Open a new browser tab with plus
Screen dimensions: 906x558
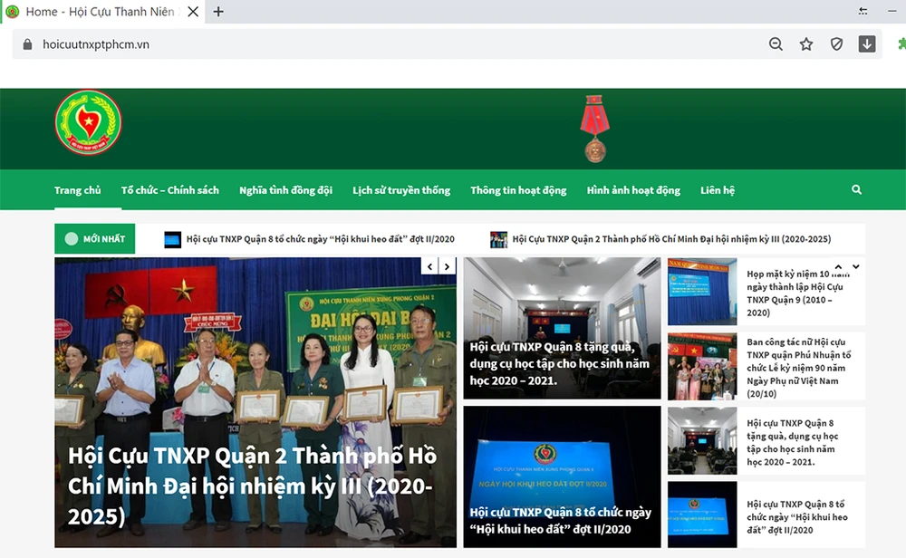click(x=218, y=12)
